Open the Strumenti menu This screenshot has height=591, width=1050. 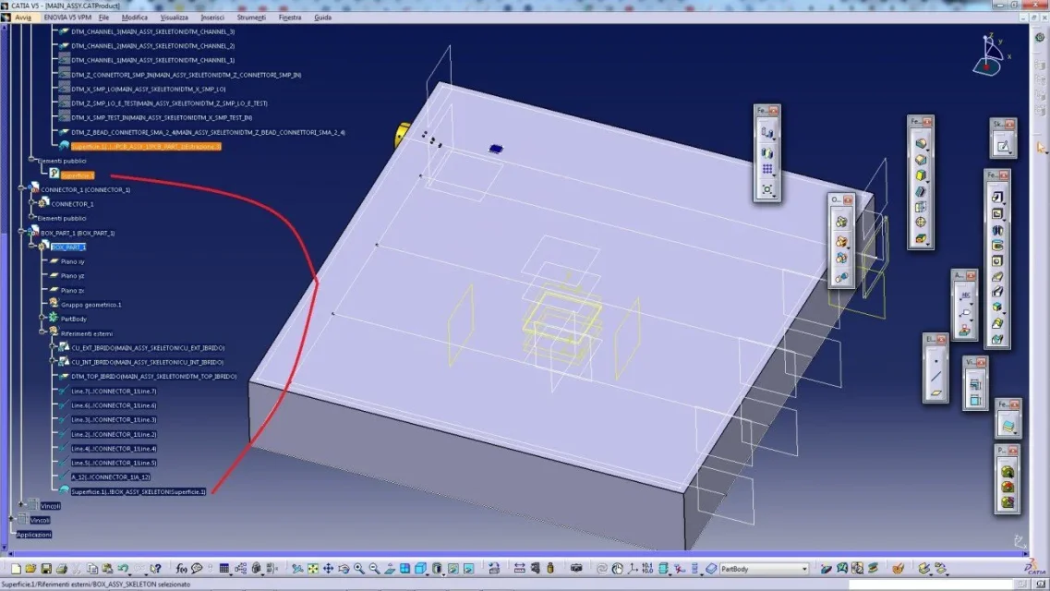pos(250,18)
